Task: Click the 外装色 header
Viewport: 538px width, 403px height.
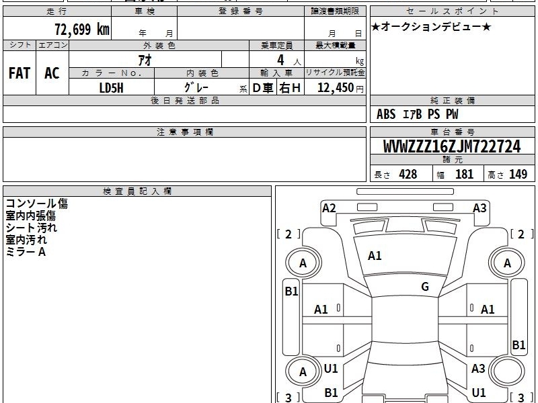Action: [159, 45]
